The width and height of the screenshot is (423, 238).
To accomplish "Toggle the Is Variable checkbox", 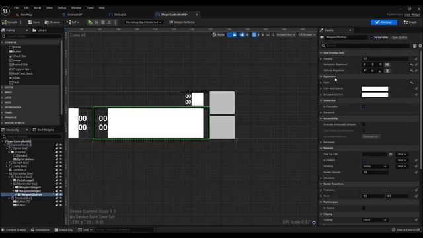I will coord(371,38).
